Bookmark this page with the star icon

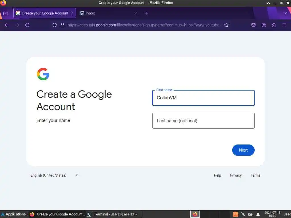226,25
